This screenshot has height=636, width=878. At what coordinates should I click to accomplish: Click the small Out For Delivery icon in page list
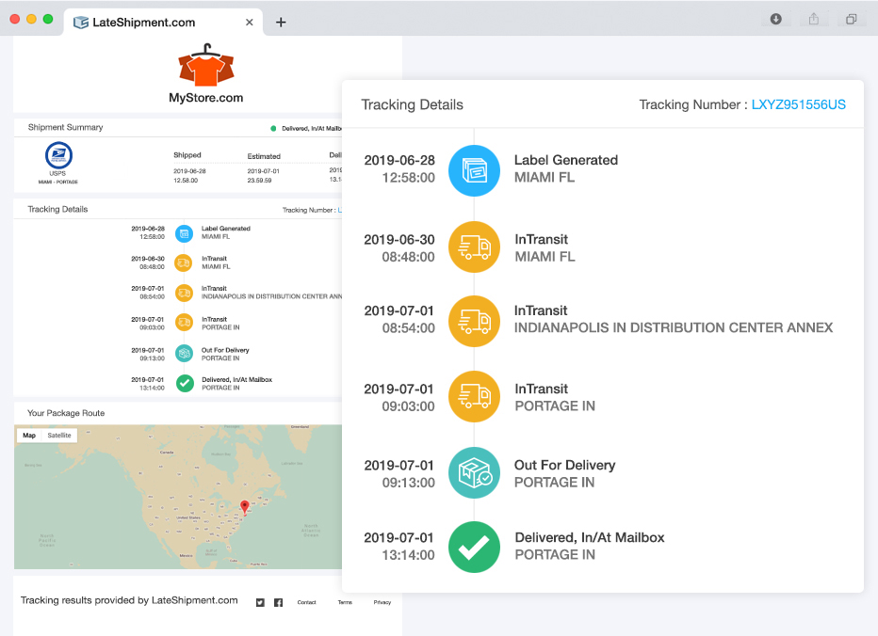pyautogui.click(x=185, y=353)
